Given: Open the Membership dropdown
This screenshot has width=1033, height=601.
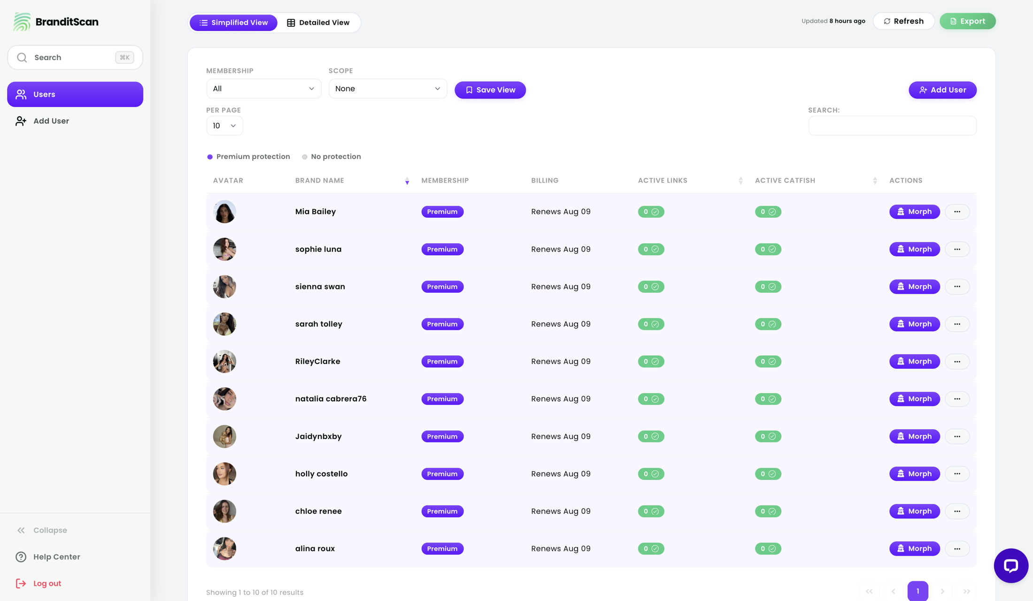Looking at the screenshot, I should tap(264, 89).
